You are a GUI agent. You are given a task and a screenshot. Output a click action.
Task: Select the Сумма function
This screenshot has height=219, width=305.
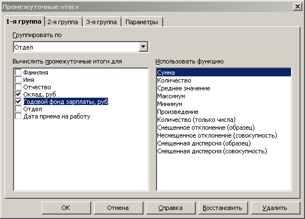pos(224,72)
